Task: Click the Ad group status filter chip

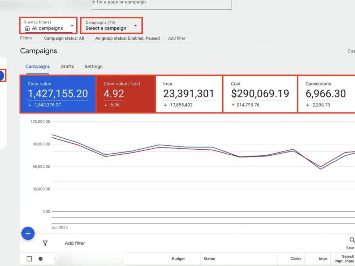Action: coord(127,38)
